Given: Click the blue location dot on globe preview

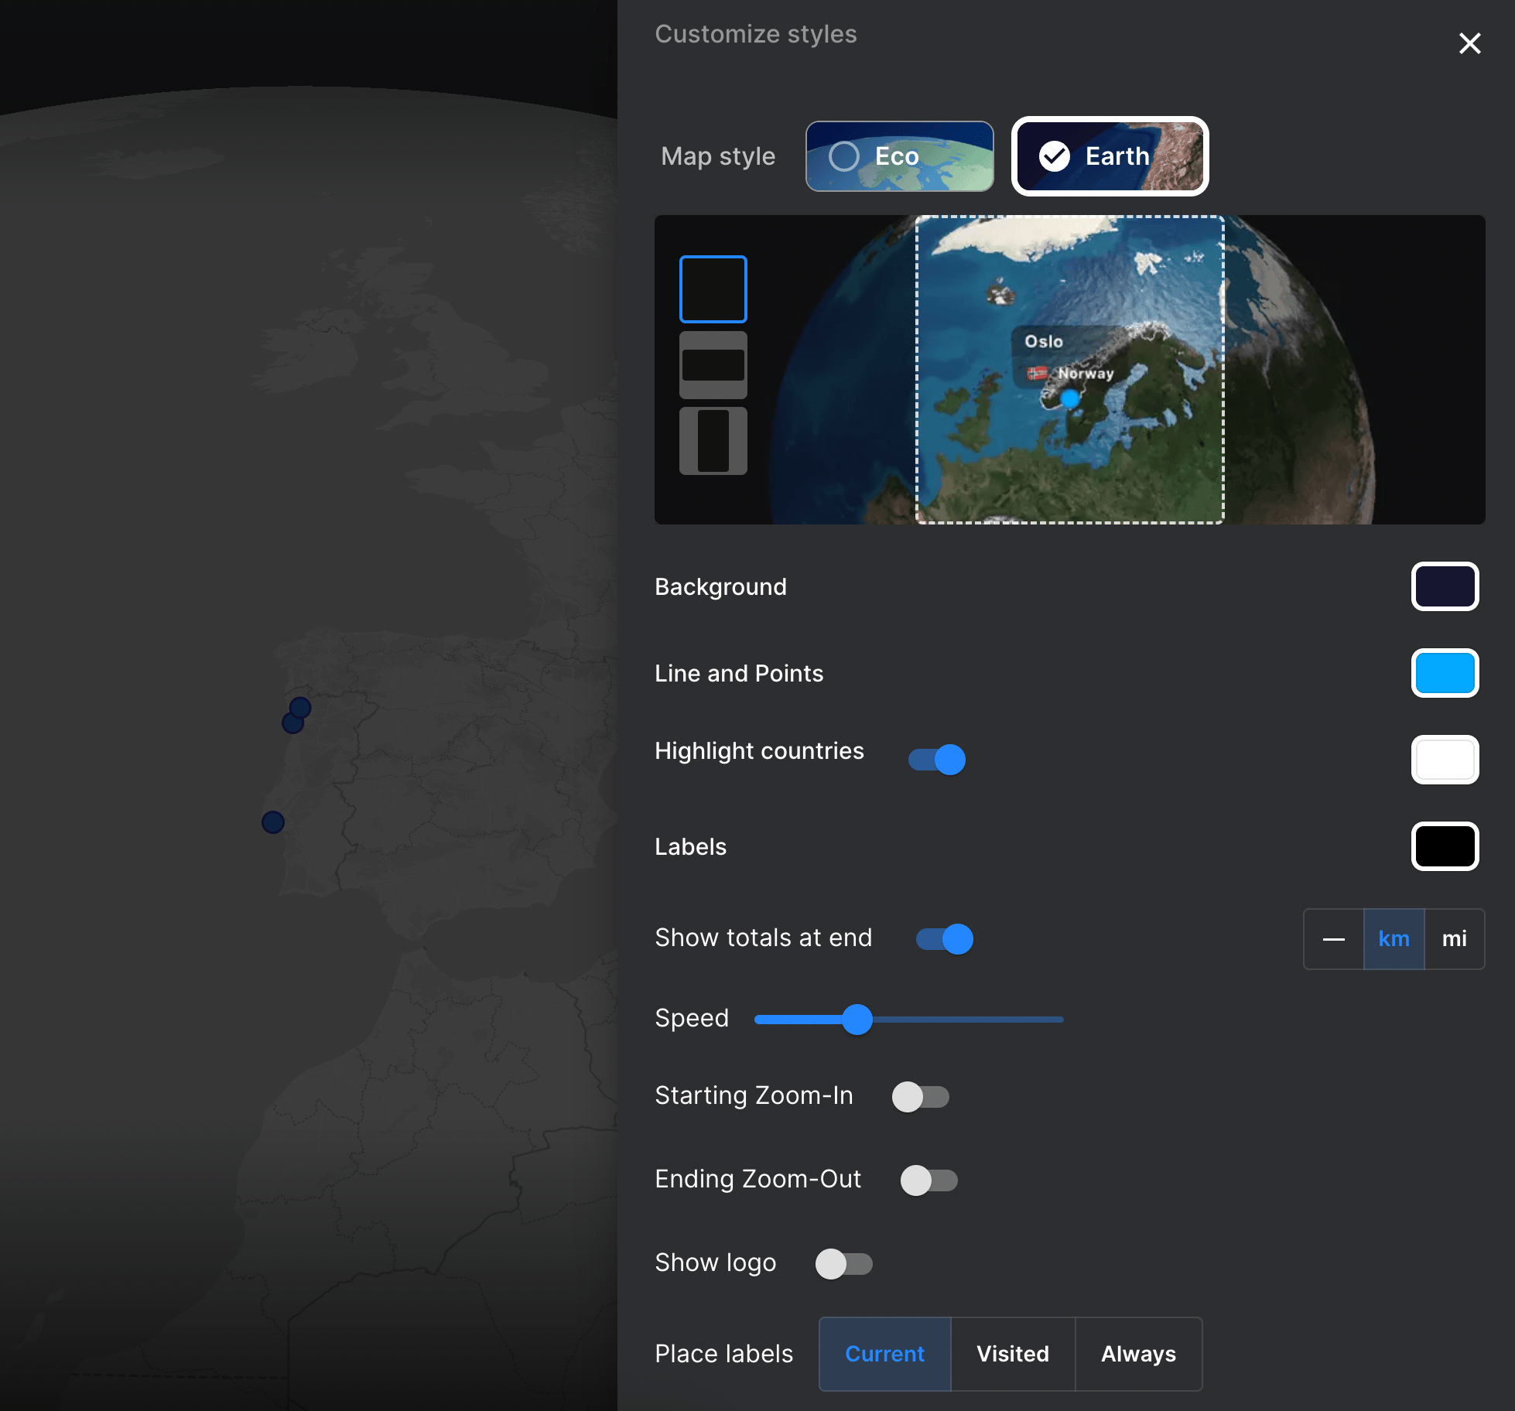Looking at the screenshot, I should point(1069,397).
